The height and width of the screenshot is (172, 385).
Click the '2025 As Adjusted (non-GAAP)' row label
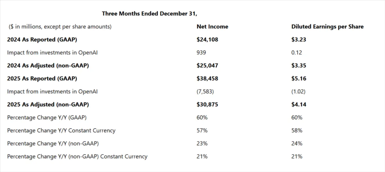(x=48, y=104)
